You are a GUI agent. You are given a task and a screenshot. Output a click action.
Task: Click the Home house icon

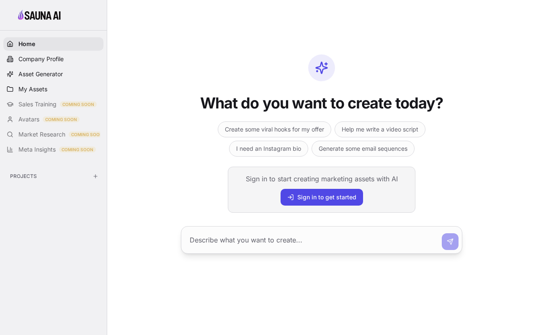pos(10,44)
